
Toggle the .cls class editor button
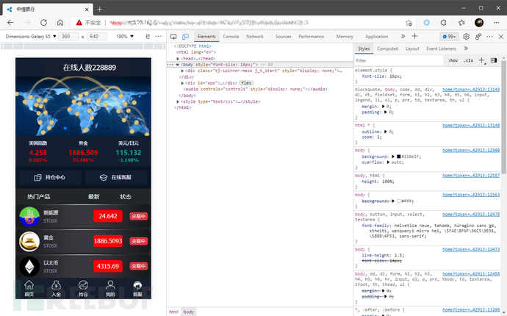468,60
